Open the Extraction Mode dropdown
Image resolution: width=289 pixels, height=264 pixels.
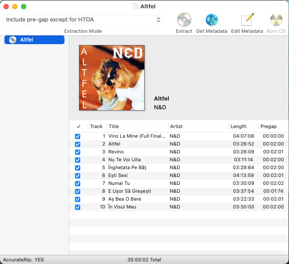(x=83, y=20)
